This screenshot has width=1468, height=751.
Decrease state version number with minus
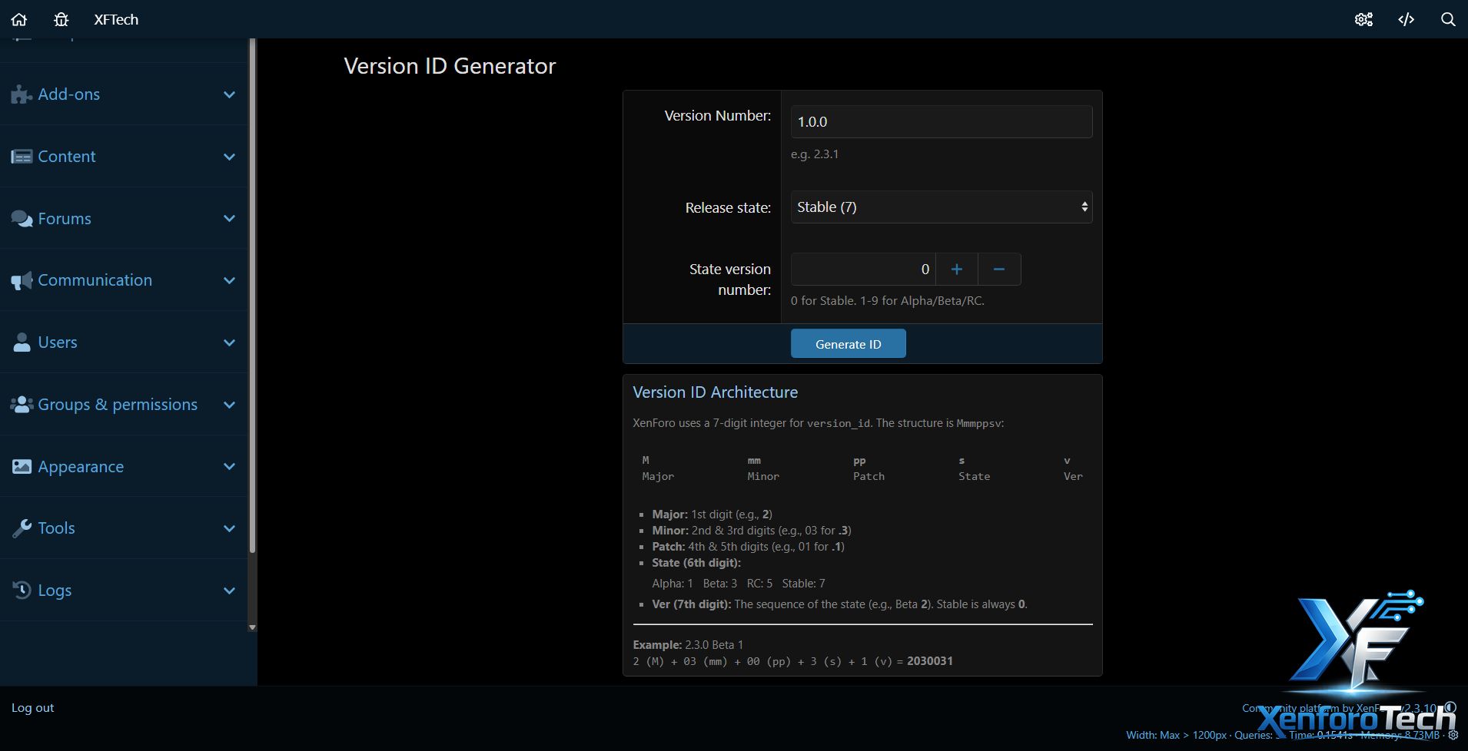[x=999, y=270]
